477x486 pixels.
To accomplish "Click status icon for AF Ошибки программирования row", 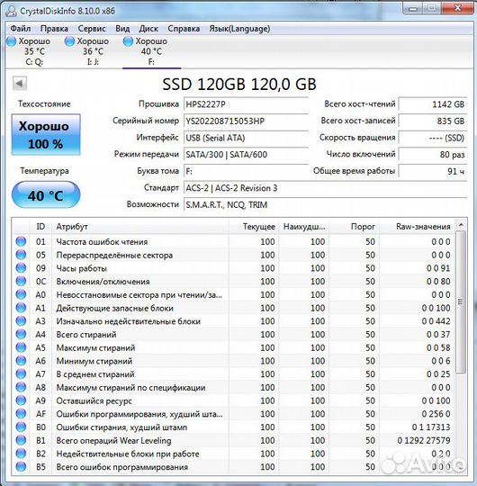I will click(x=21, y=414).
